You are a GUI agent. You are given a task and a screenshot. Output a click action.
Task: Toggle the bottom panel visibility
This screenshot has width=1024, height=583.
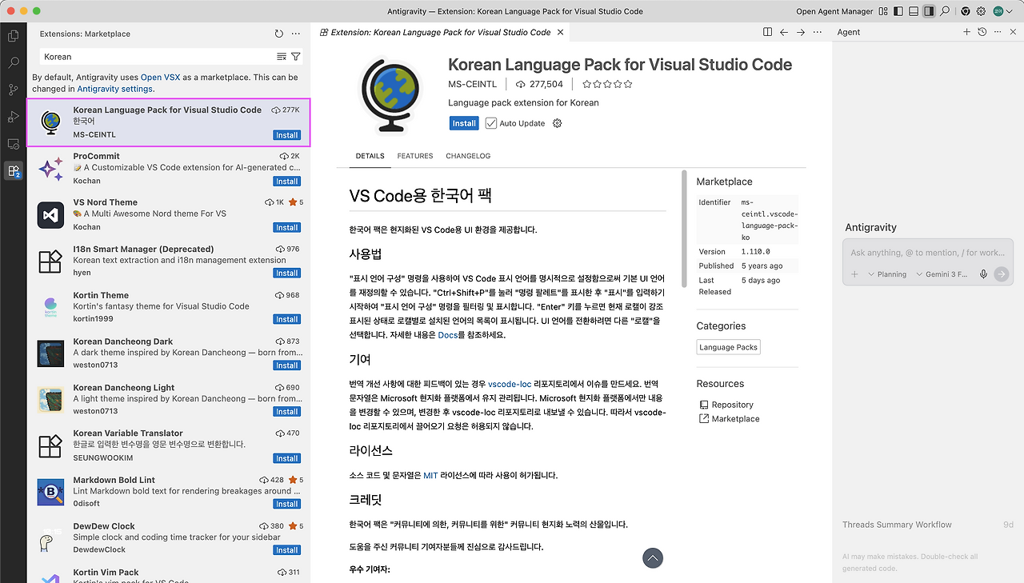[x=914, y=11]
